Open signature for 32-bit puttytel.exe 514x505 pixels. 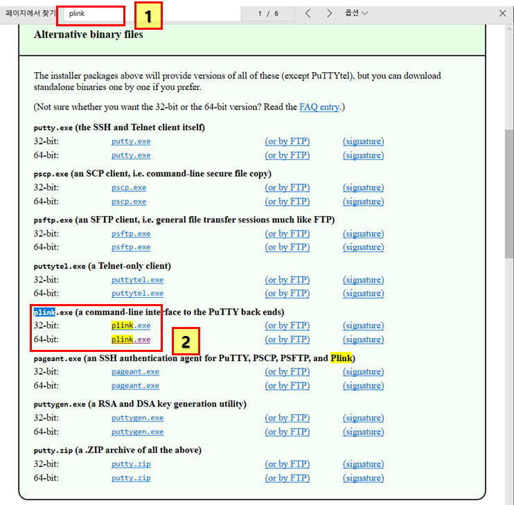(363, 280)
